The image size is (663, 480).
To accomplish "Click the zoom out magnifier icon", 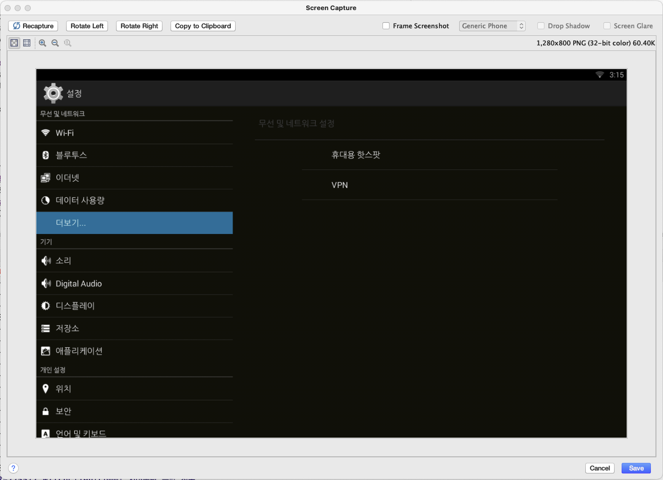I will 55,43.
